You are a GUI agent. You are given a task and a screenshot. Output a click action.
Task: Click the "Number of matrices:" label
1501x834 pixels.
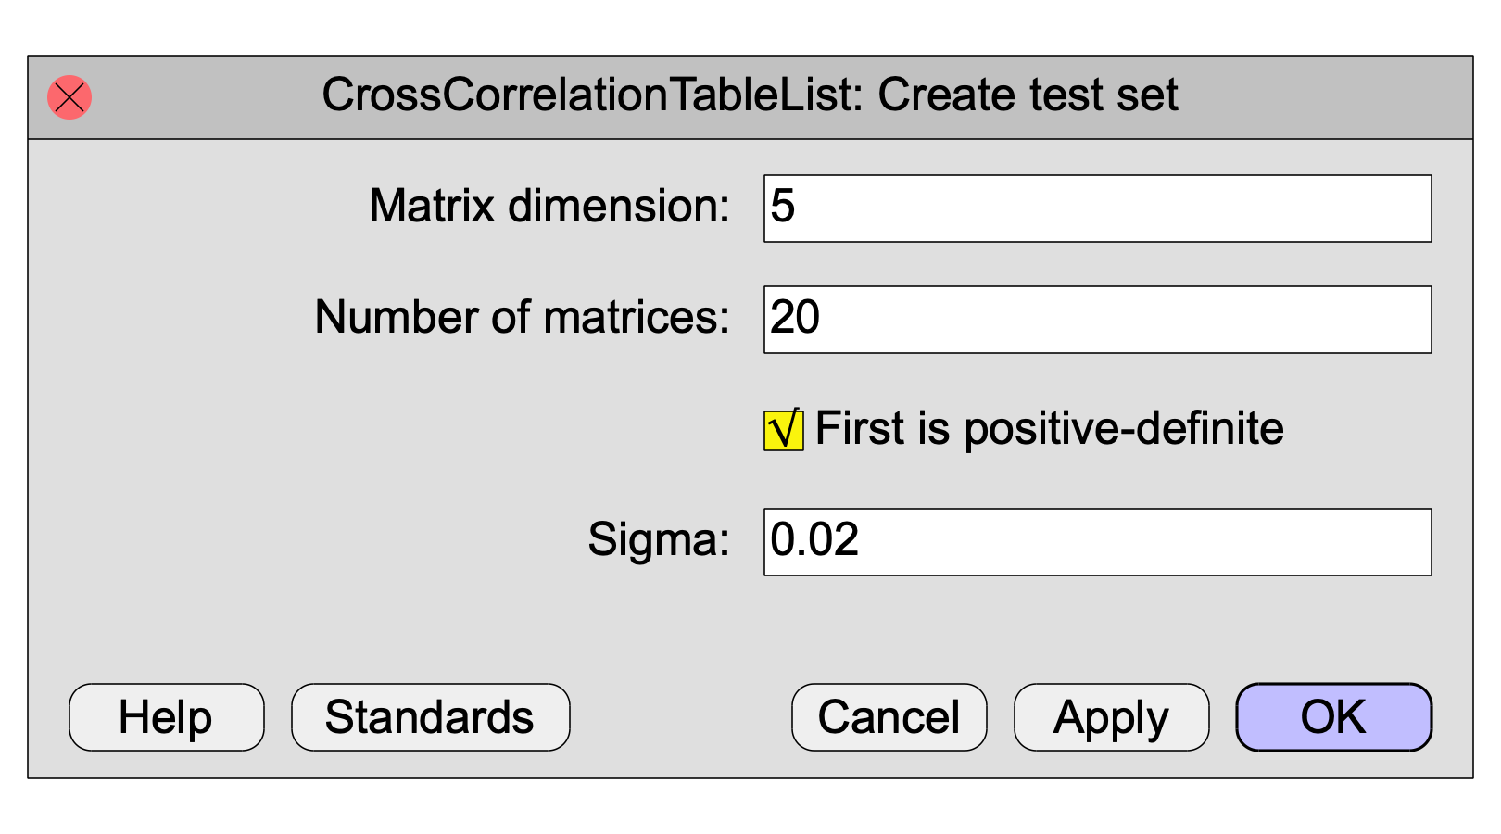(x=523, y=317)
